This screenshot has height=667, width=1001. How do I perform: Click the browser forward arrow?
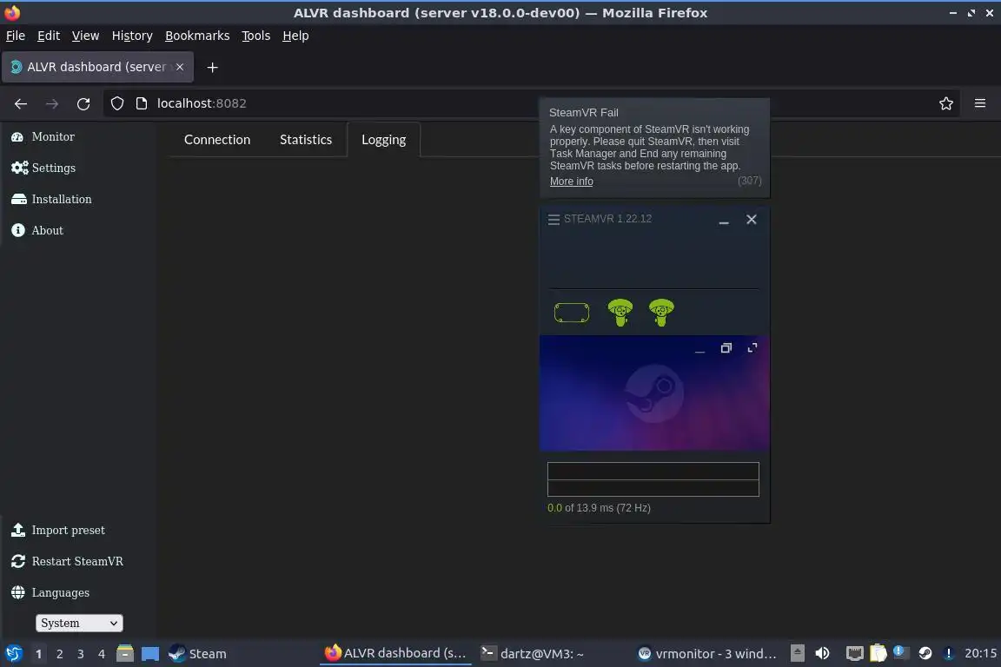(52, 103)
